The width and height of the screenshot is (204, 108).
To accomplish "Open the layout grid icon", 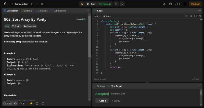I will pyautogui.click(x=164, y=4).
